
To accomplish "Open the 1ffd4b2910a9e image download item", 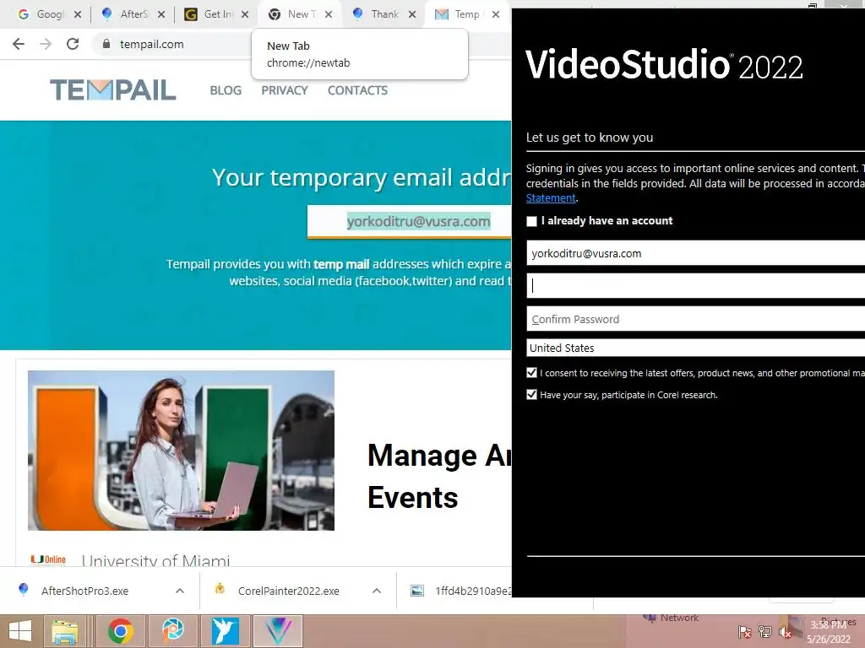I will tap(462, 591).
